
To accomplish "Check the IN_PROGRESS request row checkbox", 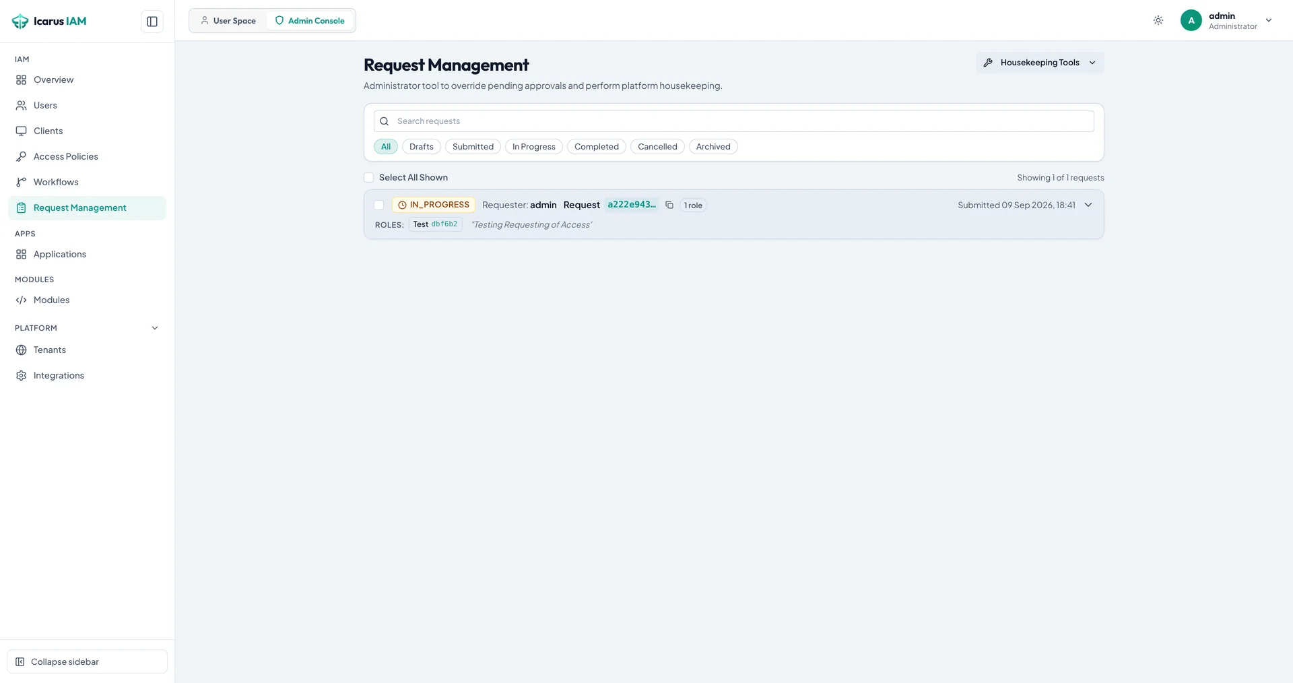I will coord(379,205).
